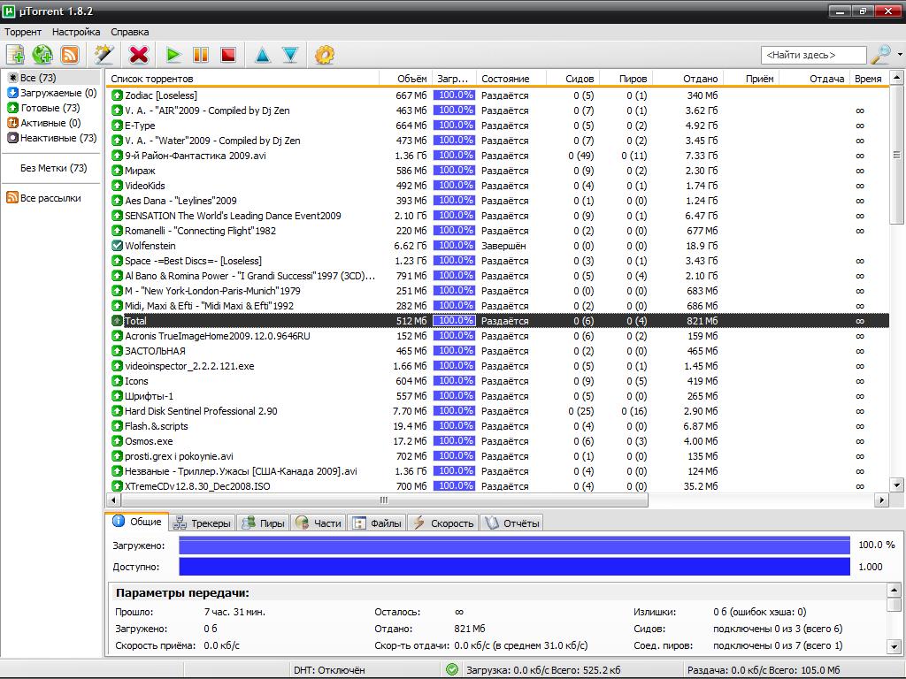
Task: Click horizontal scrollbar right arrow
Action: pyautogui.click(x=882, y=500)
